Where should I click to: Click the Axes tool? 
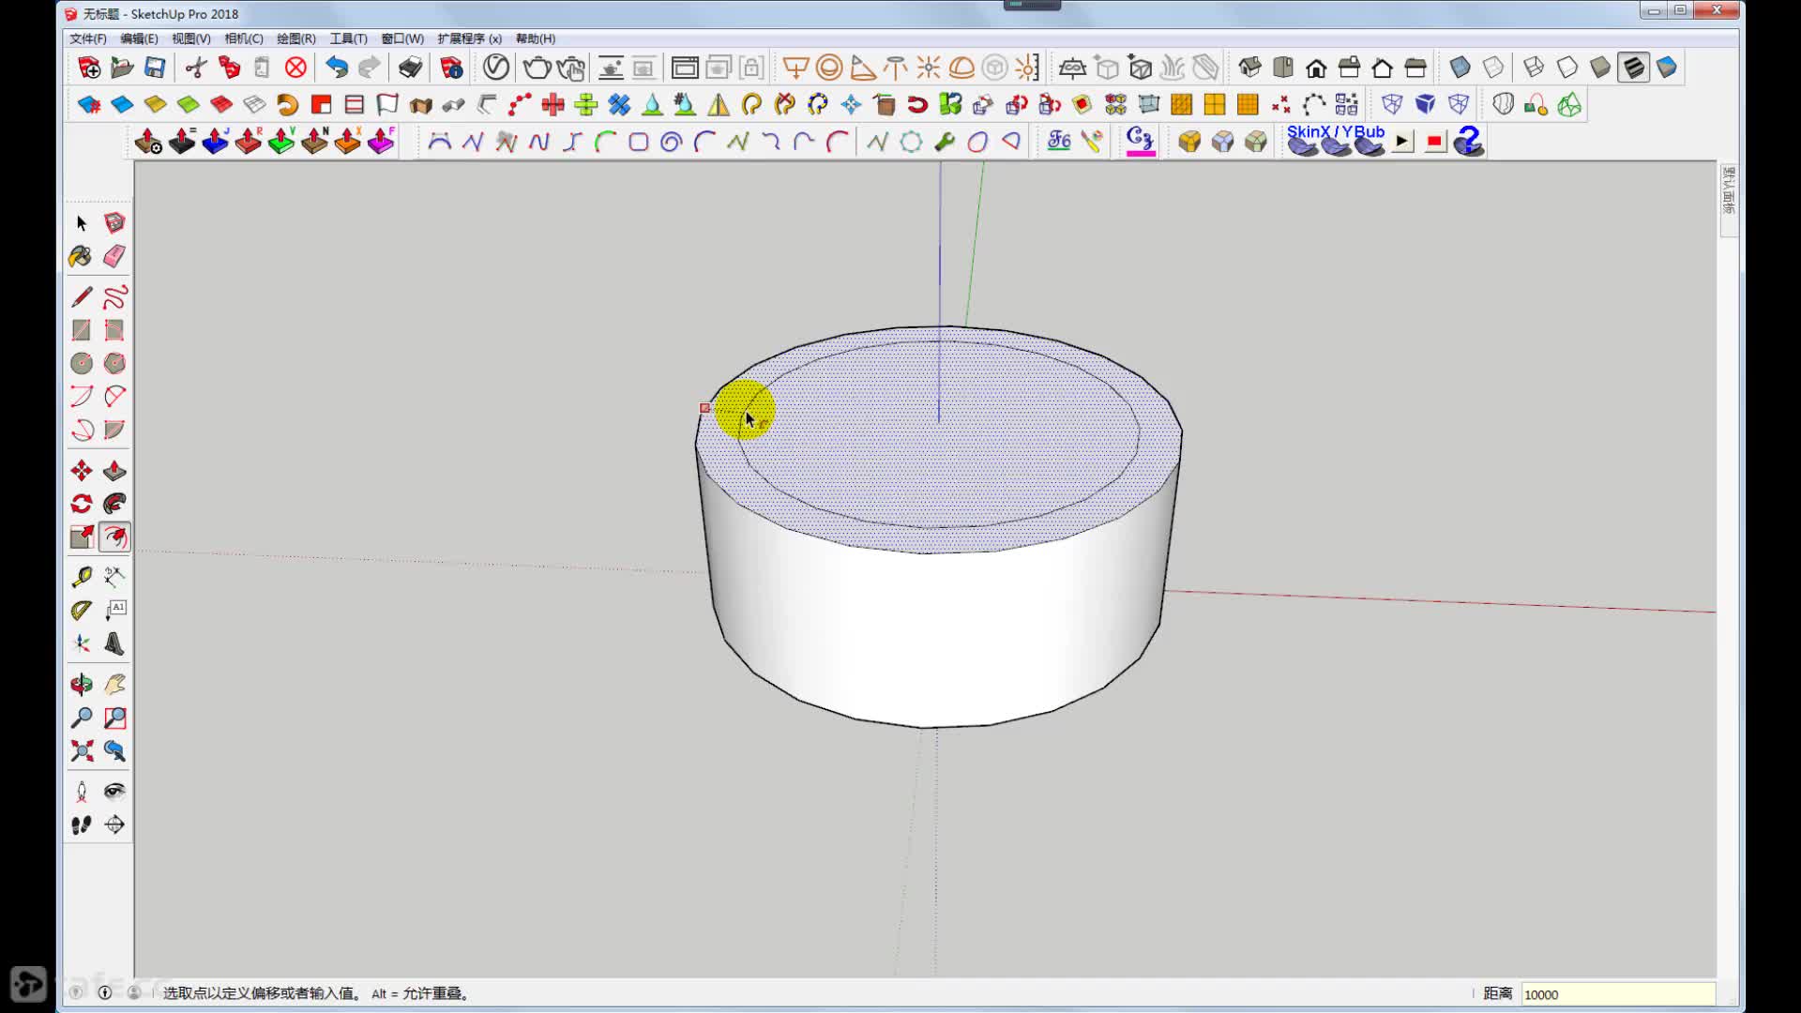point(82,644)
